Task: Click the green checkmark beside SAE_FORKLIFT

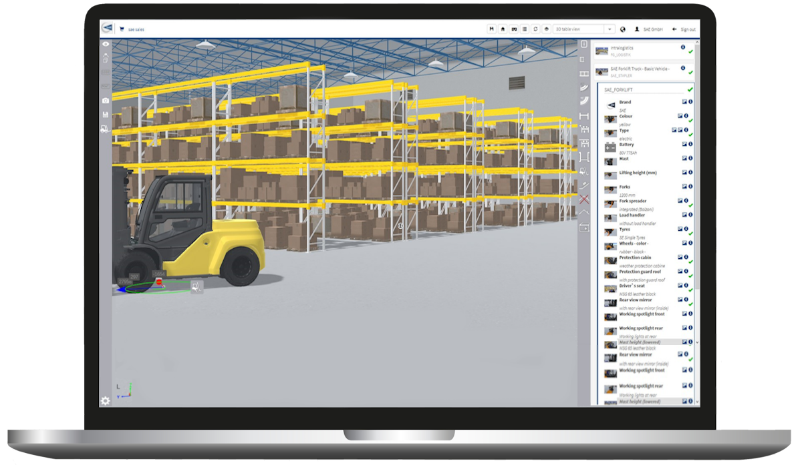Action: [x=690, y=89]
